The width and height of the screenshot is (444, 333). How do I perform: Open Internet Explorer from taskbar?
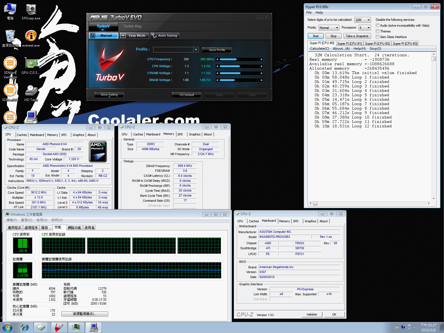[25, 328]
